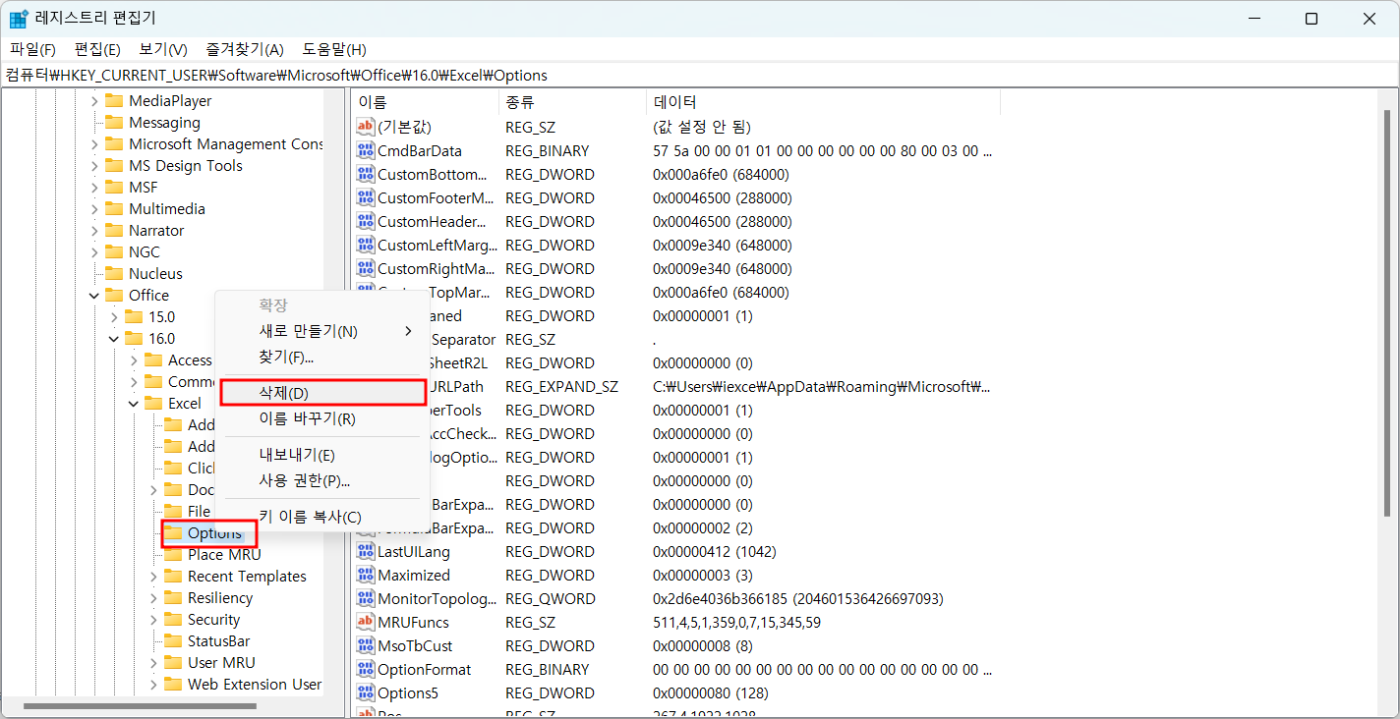
Task: Click the Multimedia folder icon
Action: 114,209
